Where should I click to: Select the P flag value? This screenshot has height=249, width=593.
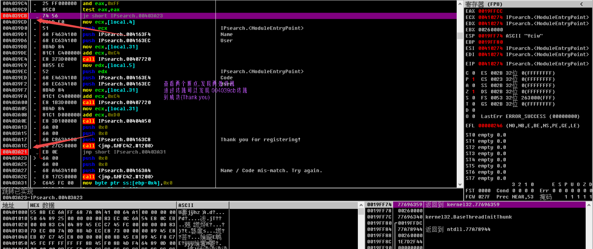[x=473, y=79]
